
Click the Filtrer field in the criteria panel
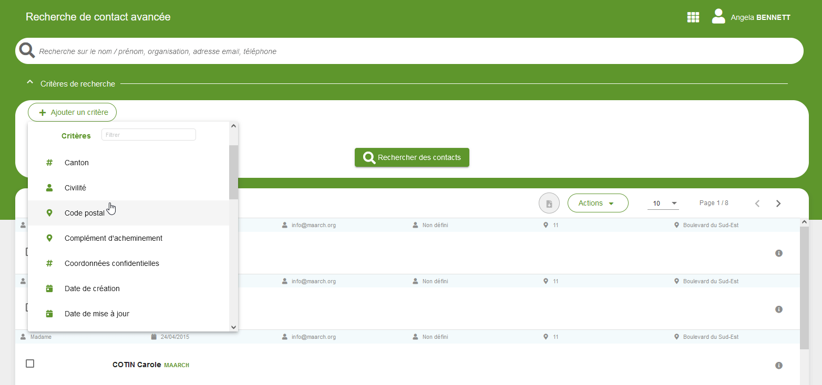click(x=148, y=135)
